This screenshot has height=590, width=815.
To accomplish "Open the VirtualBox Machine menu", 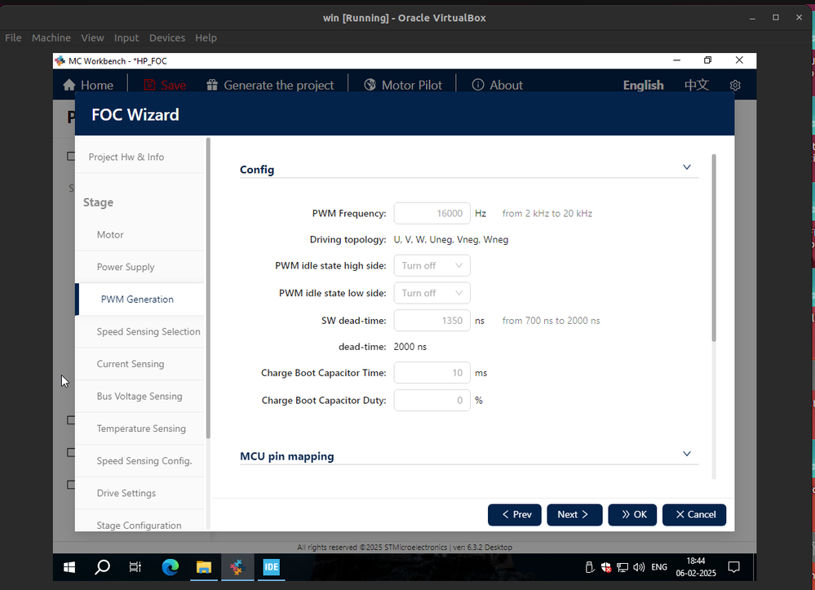I will tap(51, 38).
